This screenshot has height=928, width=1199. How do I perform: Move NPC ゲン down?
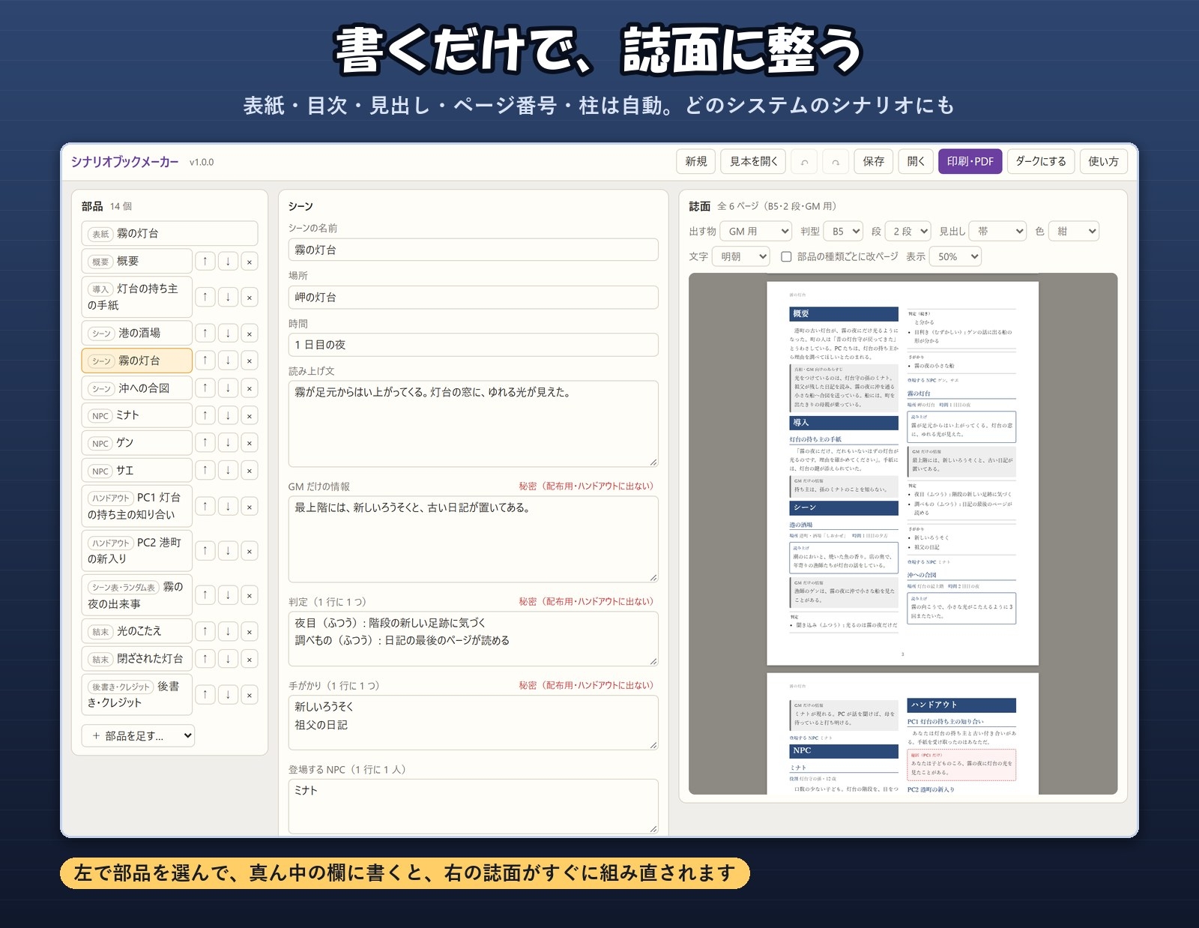(228, 443)
